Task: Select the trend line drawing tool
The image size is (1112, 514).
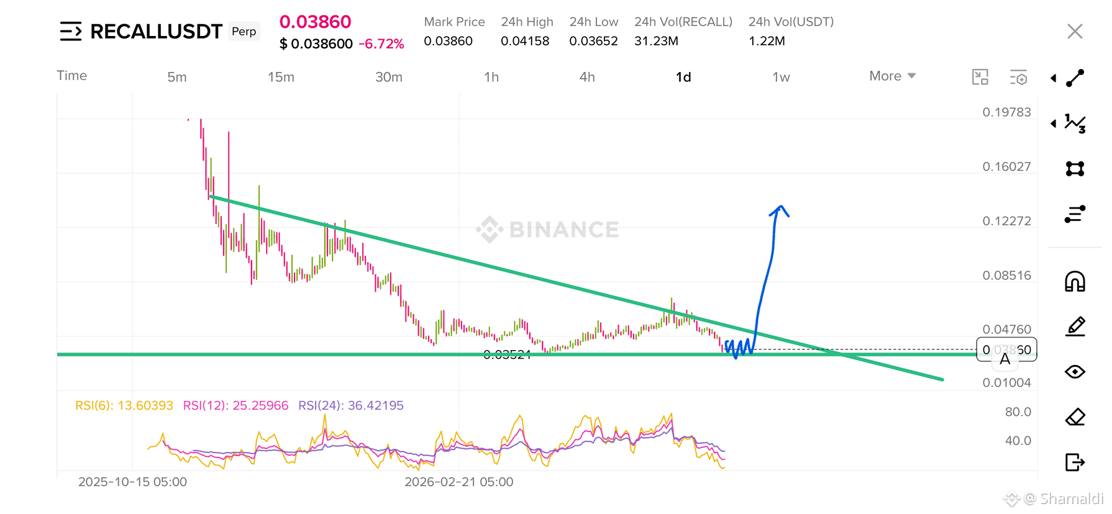Action: (1075, 78)
